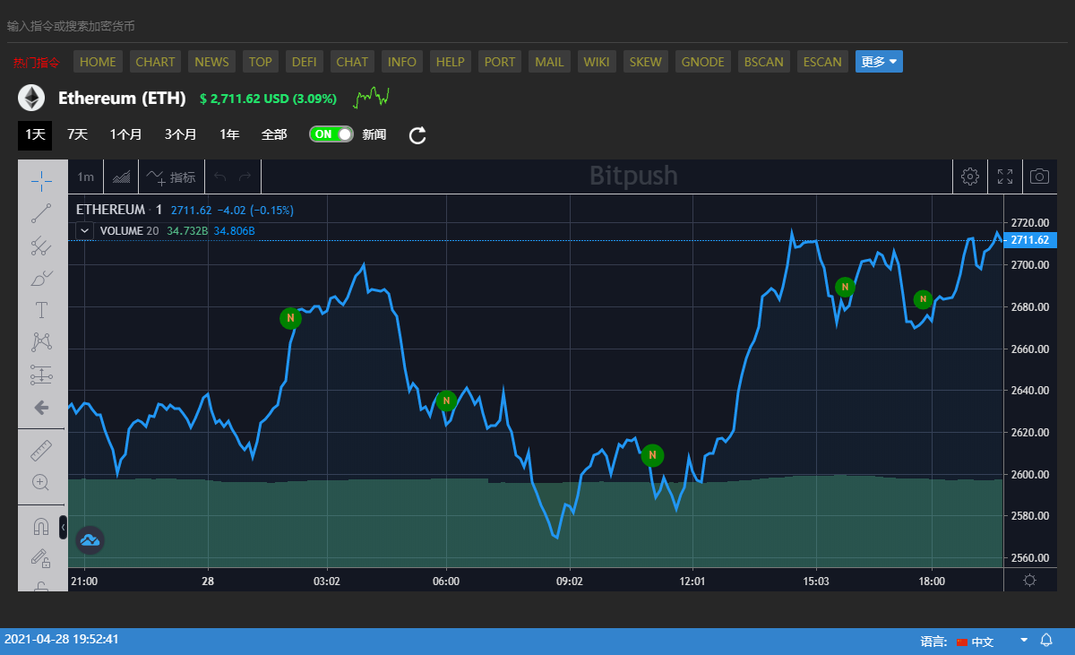Switch to the 7天 time range
The height and width of the screenshot is (655, 1075).
coord(78,134)
